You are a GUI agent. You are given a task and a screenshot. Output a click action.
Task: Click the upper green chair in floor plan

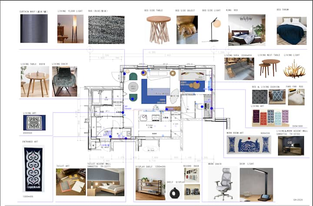point(133,76)
